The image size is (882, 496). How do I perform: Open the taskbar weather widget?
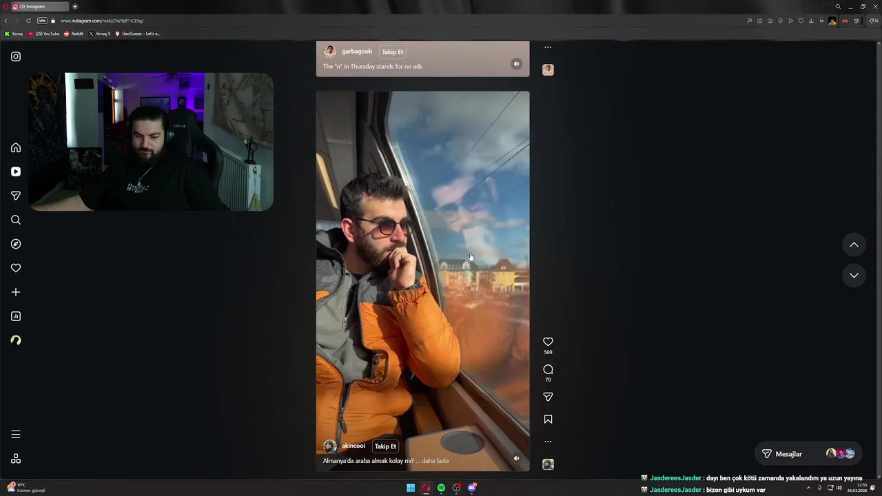(x=26, y=488)
